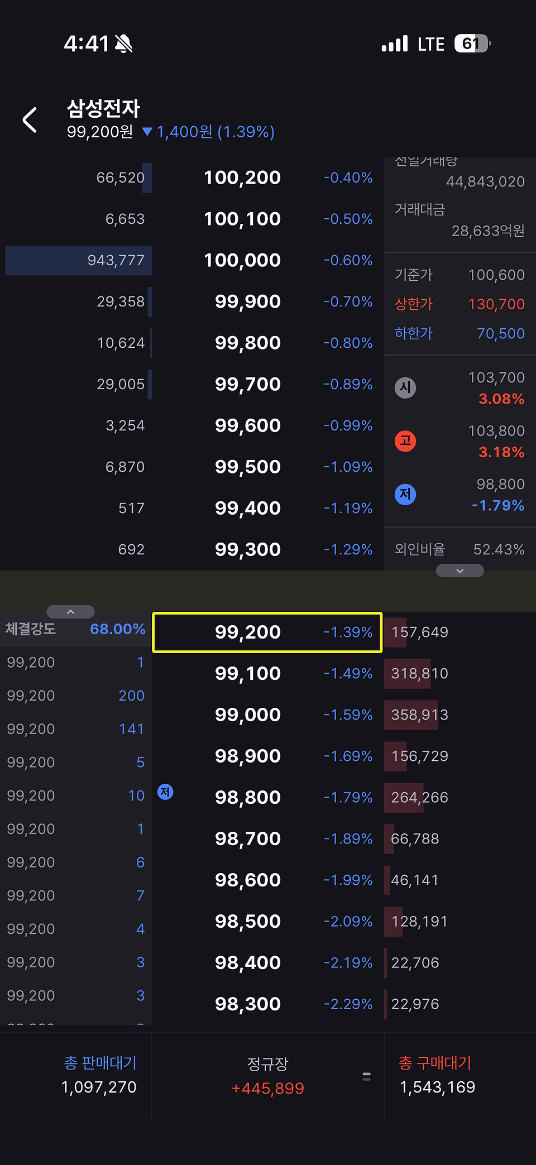536x1165 pixels.
Task: Tap the blue down triangle price change
Action: [x=147, y=132]
